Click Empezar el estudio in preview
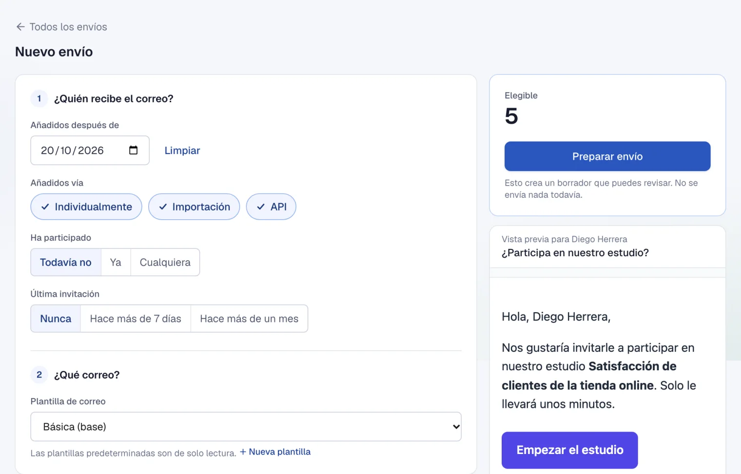This screenshot has height=474, width=741. click(569, 450)
